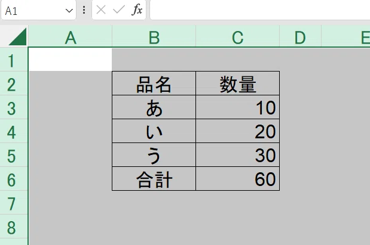Select column D header
This screenshot has width=370, height=245.
click(x=300, y=37)
